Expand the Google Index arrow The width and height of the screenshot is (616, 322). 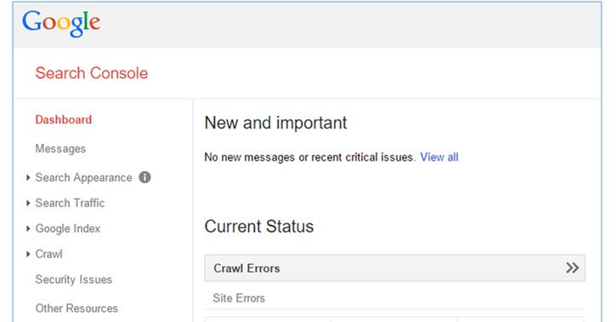(28, 229)
